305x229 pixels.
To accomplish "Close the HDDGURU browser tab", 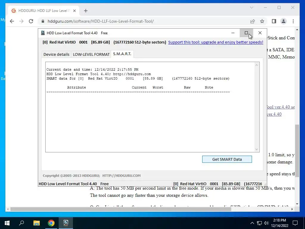I will (x=74, y=11).
